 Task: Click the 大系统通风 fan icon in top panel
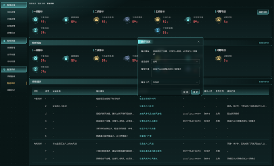[127, 20]
